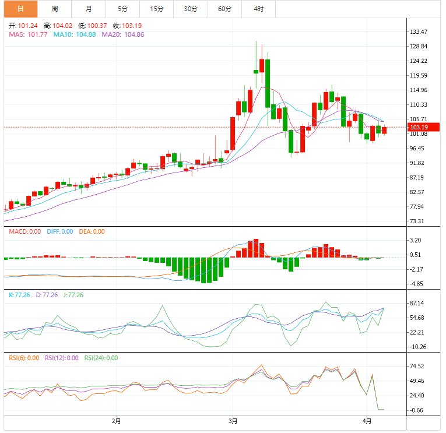This screenshot has height=433, width=446.
Task: Open the 月 monthly chart tab
Action: tap(88, 9)
